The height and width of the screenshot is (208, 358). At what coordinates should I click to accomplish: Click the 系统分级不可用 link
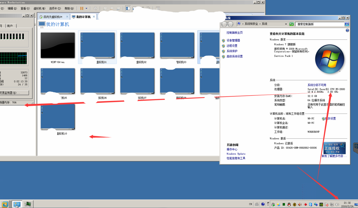(x=317, y=85)
